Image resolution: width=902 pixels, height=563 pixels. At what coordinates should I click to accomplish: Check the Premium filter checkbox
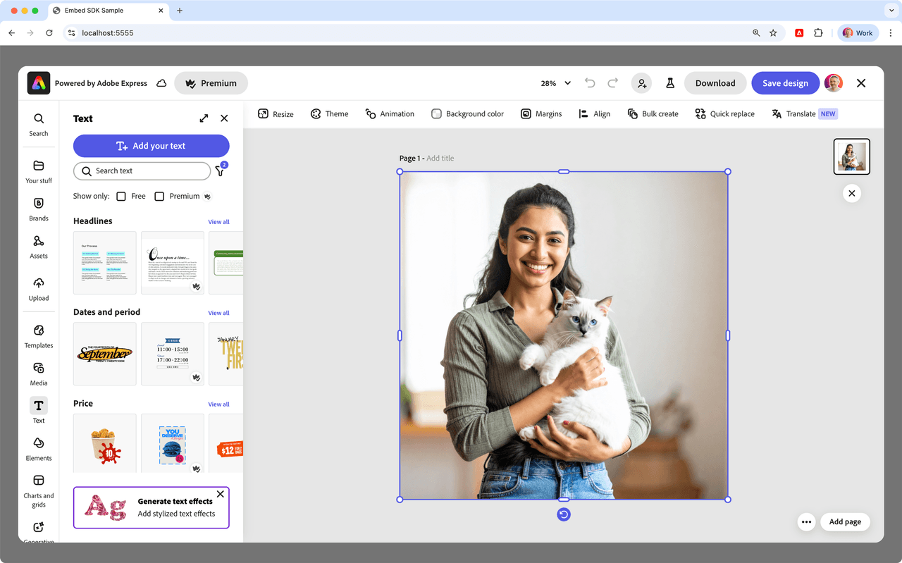(x=159, y=197)
